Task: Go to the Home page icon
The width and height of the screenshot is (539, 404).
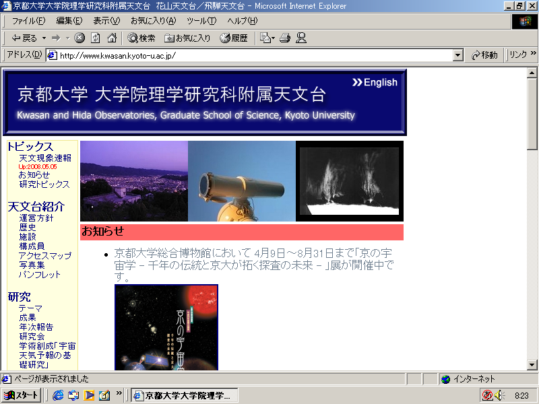Action: coord(112,38)
